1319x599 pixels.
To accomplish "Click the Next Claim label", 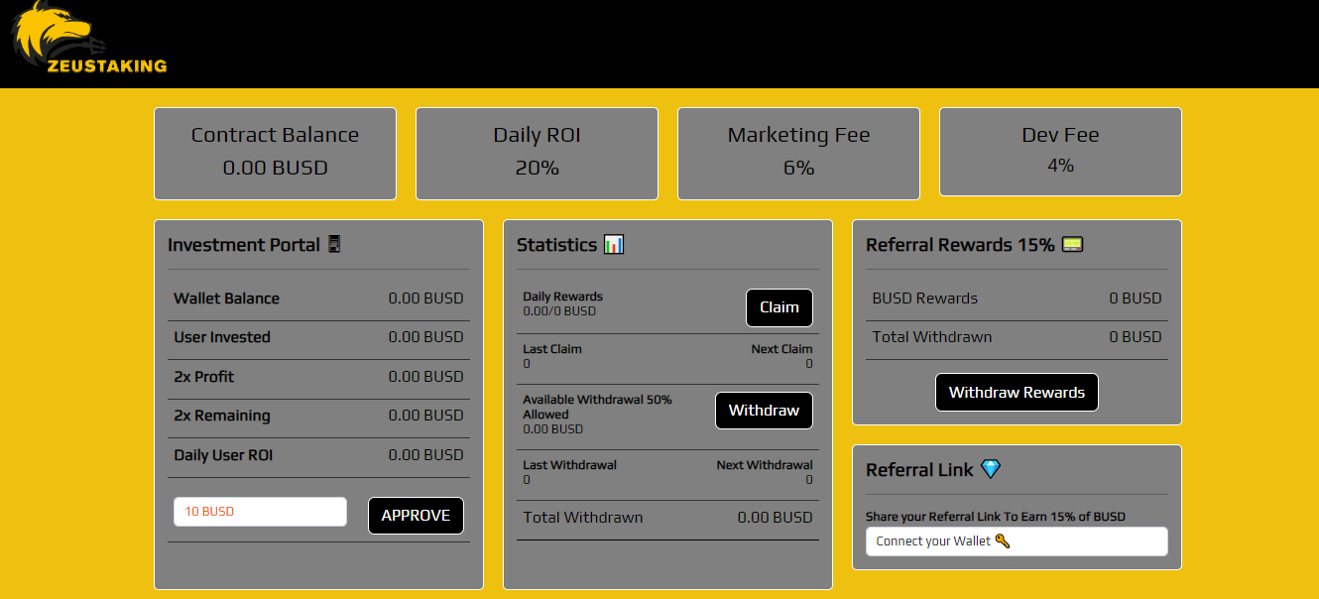I will pyautogui.click(x=781, y=349).
